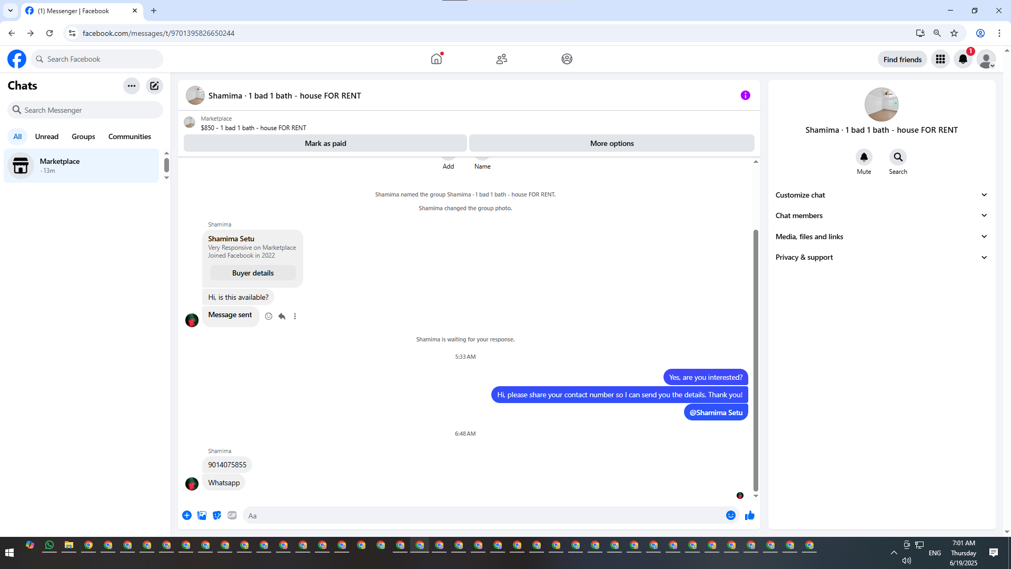Screen dimensions: 1011x569
Task: Choose a sticker from the composer
Action: 217,515
